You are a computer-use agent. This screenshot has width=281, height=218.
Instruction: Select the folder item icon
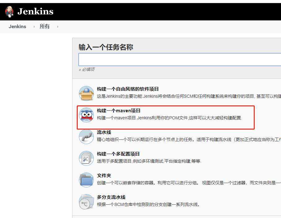coord(86,180)
